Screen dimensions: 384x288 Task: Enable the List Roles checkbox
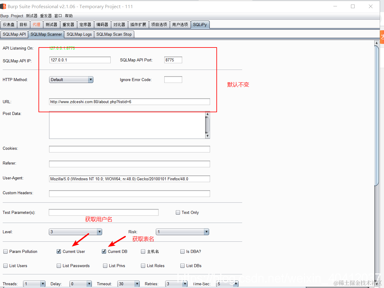pyautogui.click(x=143, y=266)
